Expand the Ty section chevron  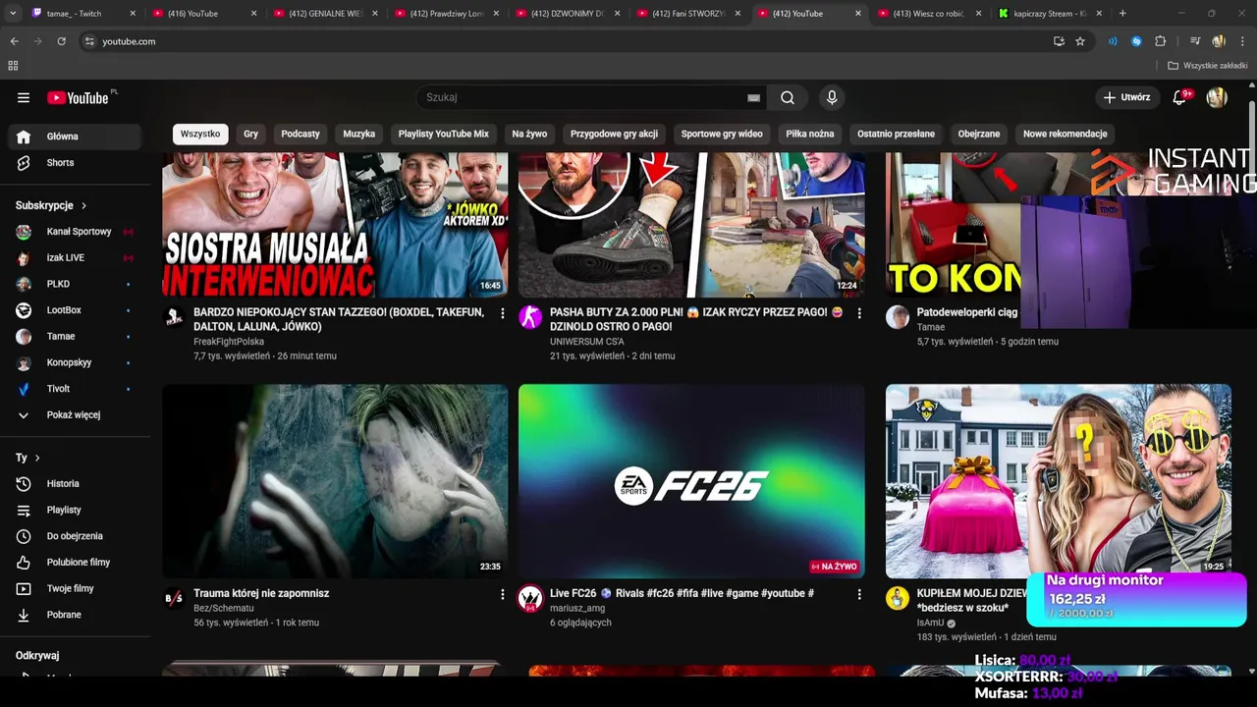click(37, 458)
